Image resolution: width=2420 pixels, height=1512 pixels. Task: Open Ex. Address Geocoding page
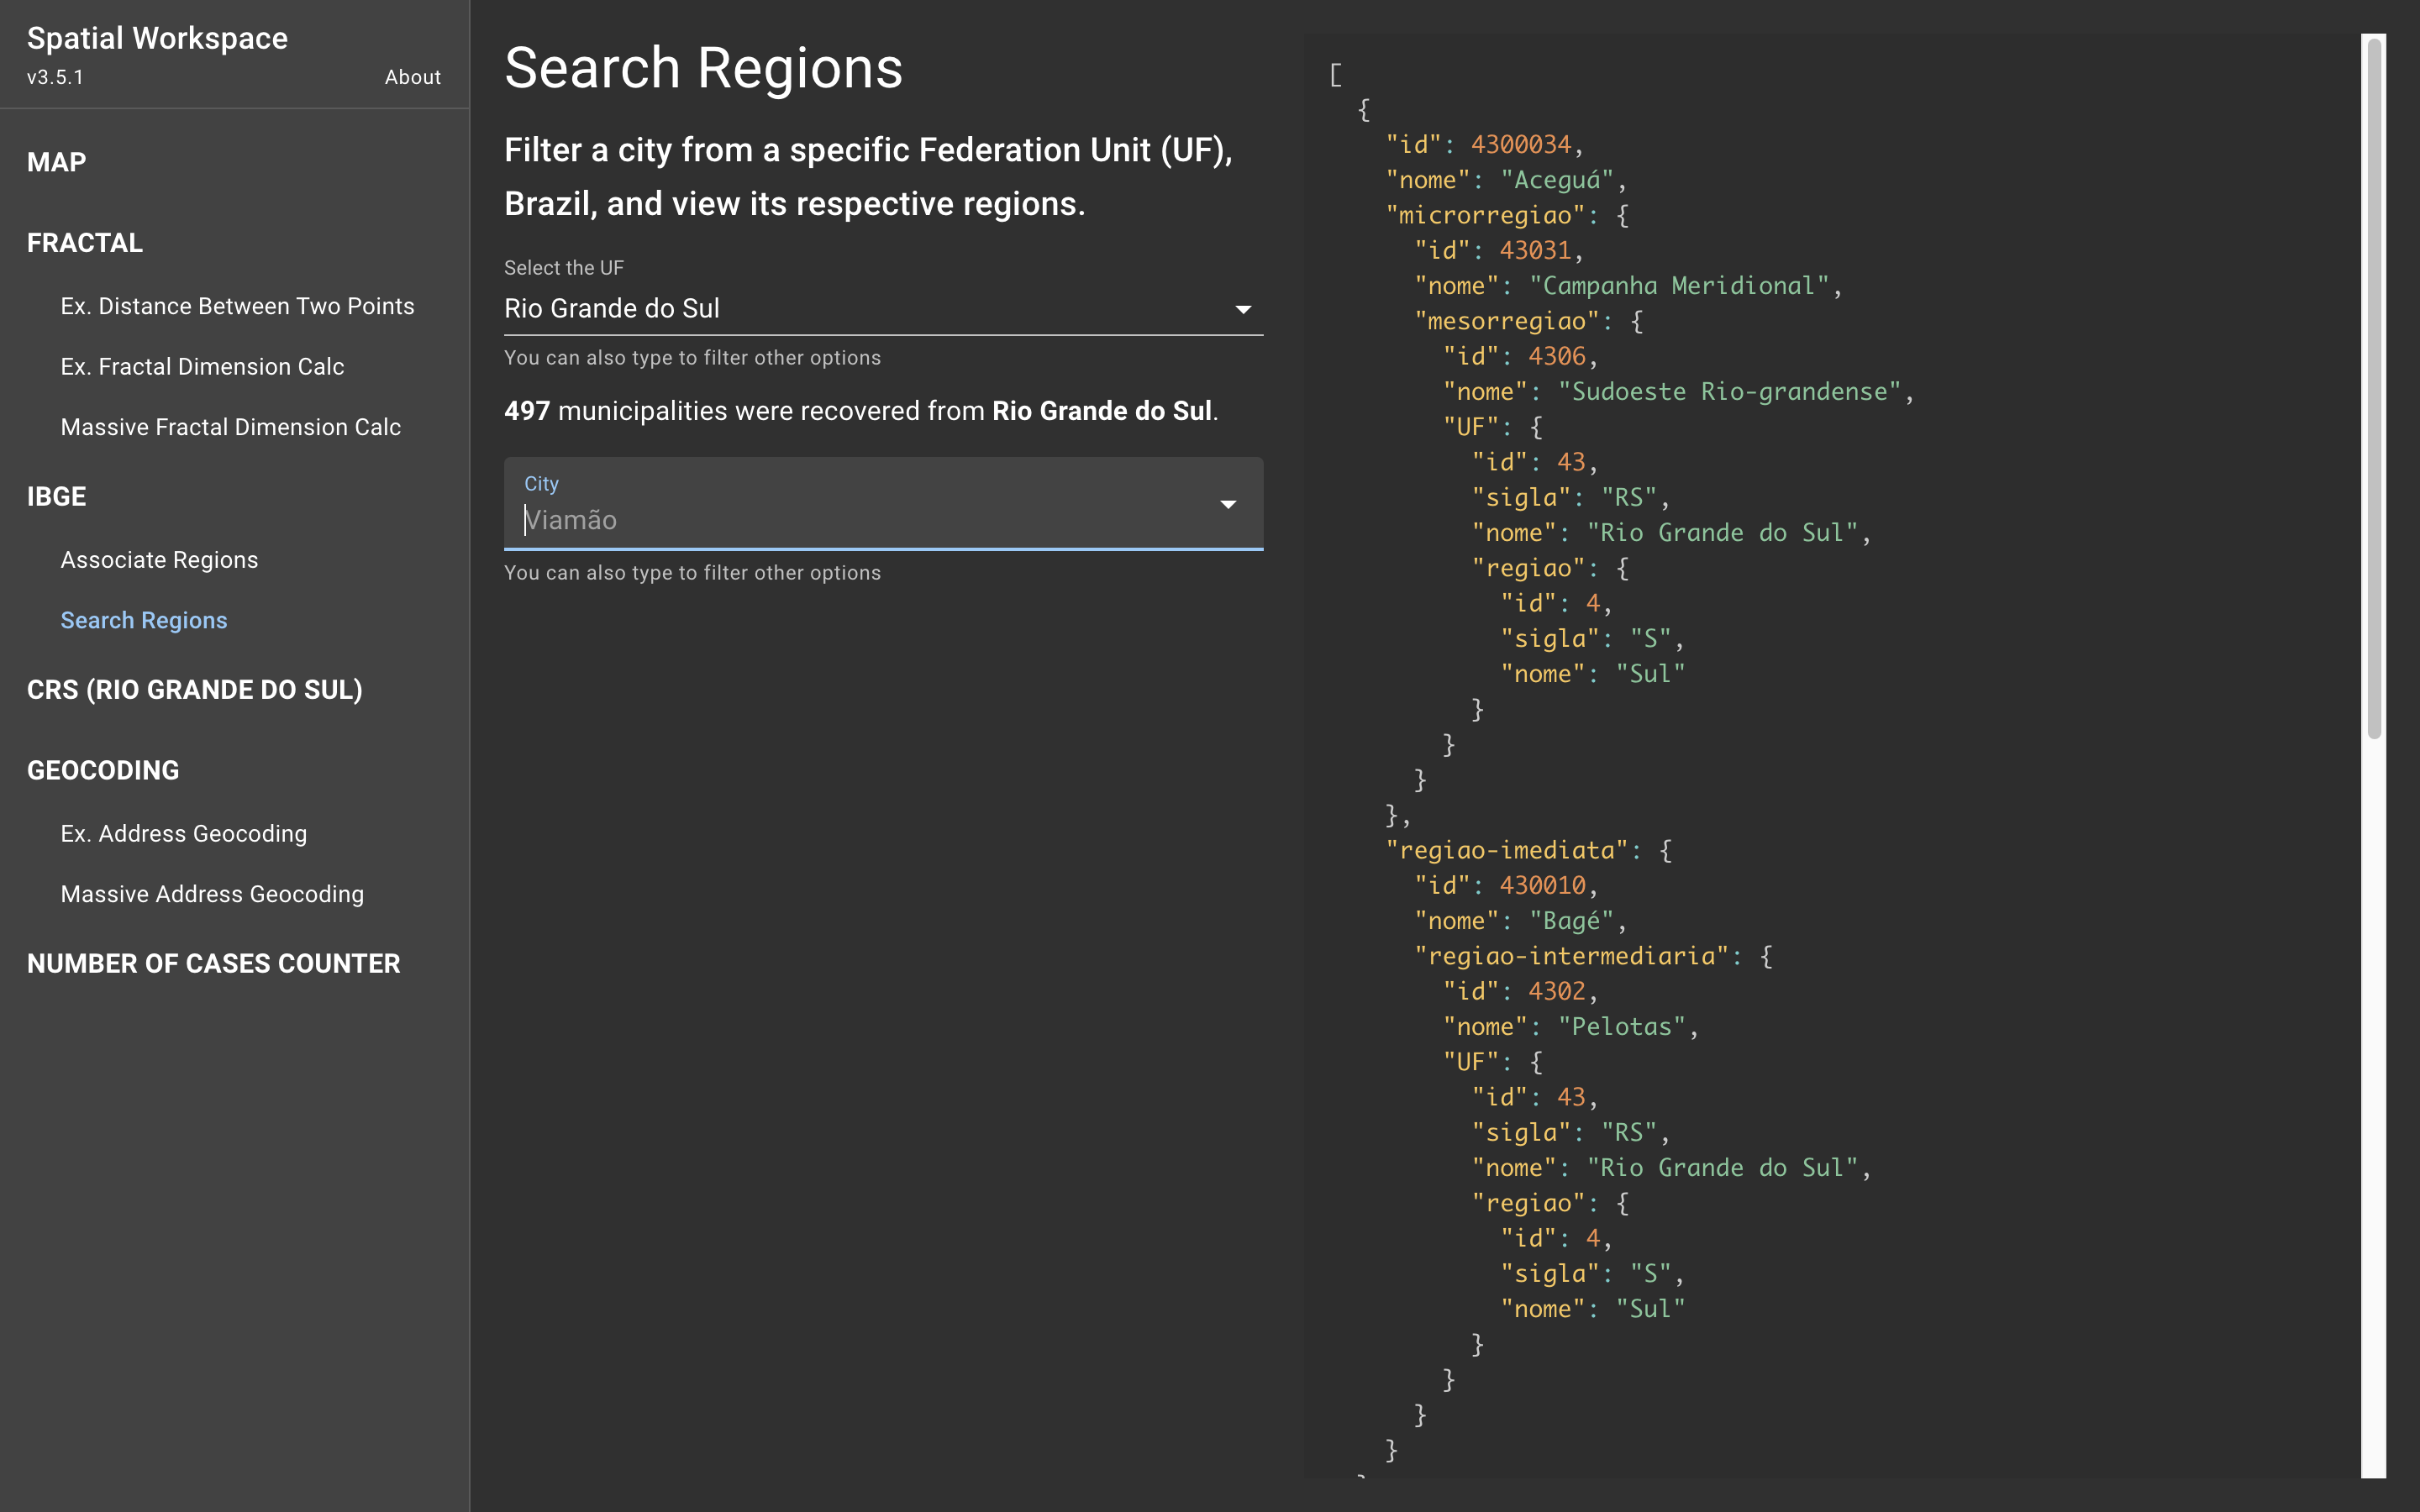(x=184, y=834)
